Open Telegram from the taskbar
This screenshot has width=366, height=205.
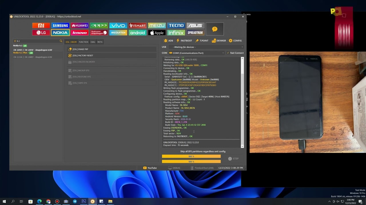click(x=75, y=202)
